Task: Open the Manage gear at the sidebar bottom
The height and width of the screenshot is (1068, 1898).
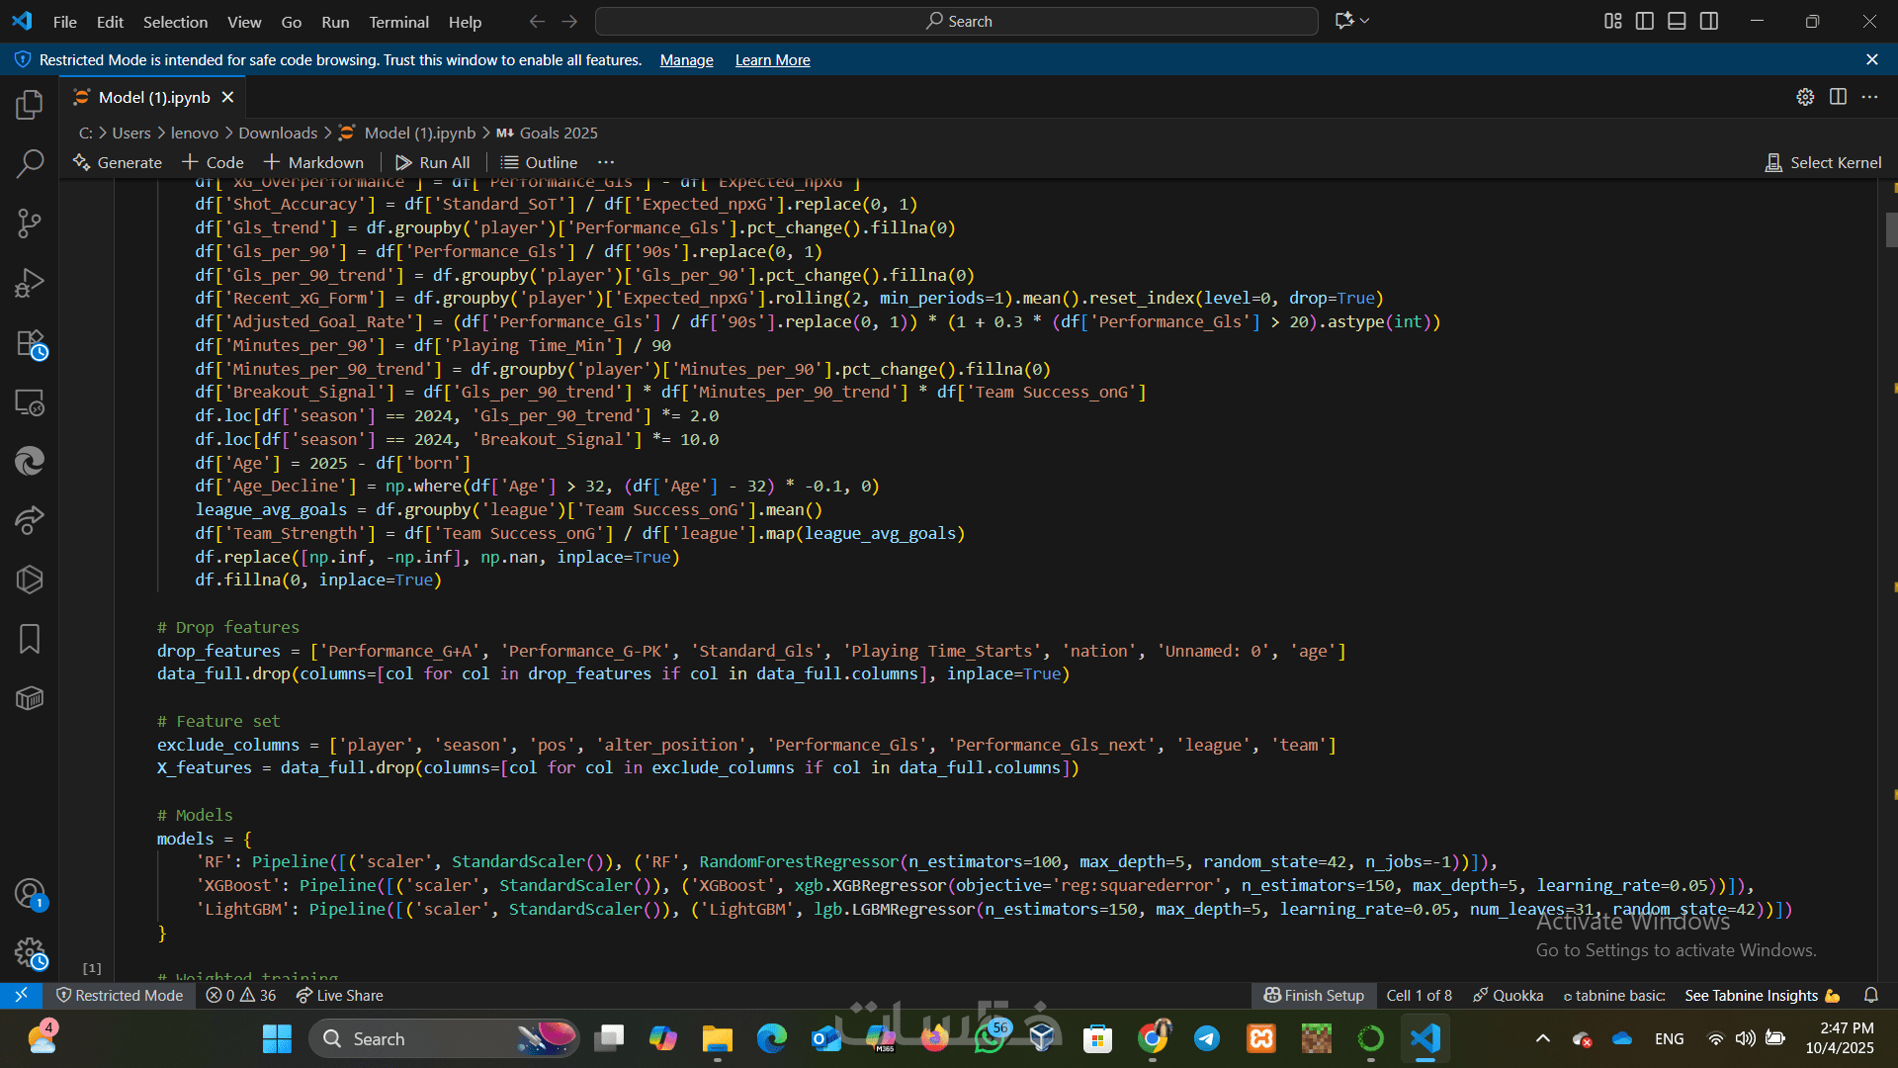Action: [x=30, y=953]
